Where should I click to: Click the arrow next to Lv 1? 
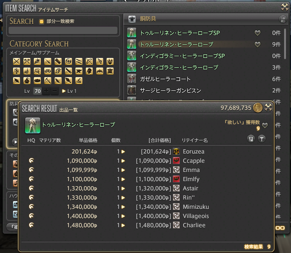[x=64, y=91]
